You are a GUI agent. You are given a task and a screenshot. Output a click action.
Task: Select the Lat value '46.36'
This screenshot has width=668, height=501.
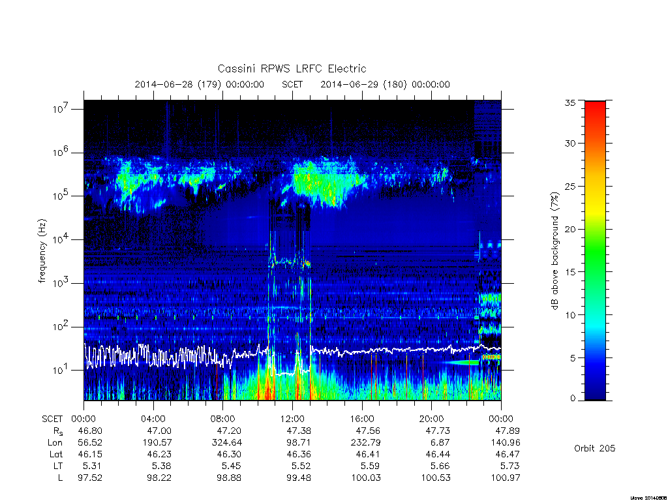tap(299, 454)
